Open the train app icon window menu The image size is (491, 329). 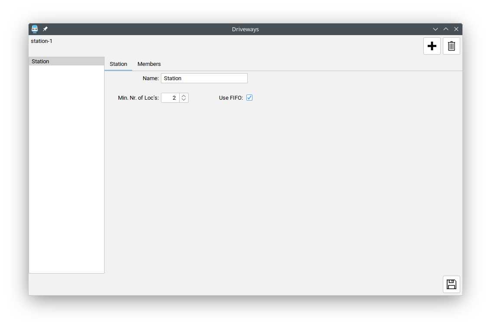[35, 29]
